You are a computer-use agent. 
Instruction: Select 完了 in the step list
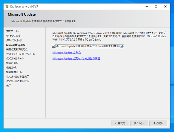click(8, 86)
